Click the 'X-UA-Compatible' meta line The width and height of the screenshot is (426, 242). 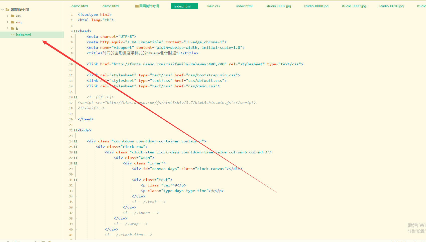157,42
